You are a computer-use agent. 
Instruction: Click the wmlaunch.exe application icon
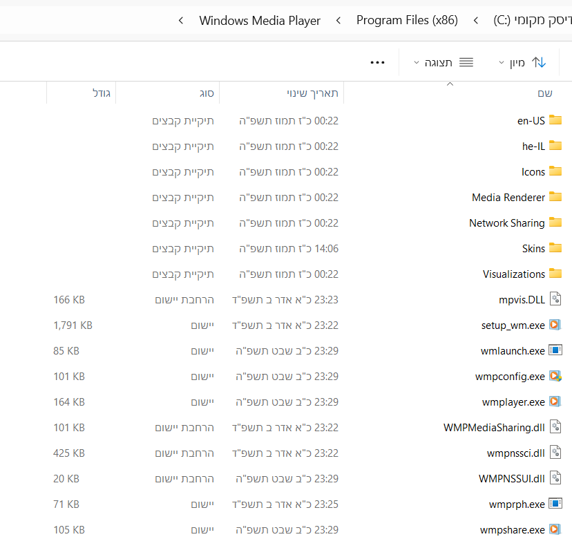tap(555, 350)
